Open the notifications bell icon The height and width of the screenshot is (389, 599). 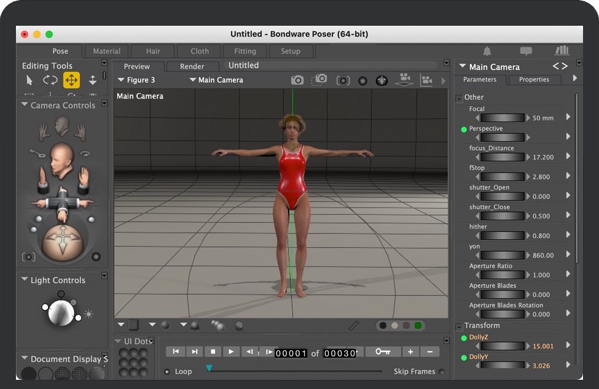[x=487, y=51]
